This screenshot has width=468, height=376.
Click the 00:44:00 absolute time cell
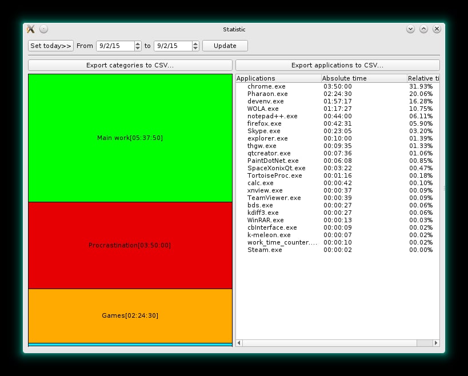[x=338, y=116]
